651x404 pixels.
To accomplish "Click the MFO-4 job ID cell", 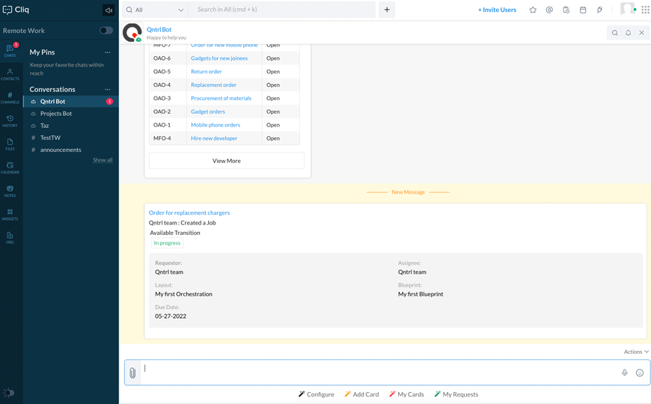I will 162,138.
